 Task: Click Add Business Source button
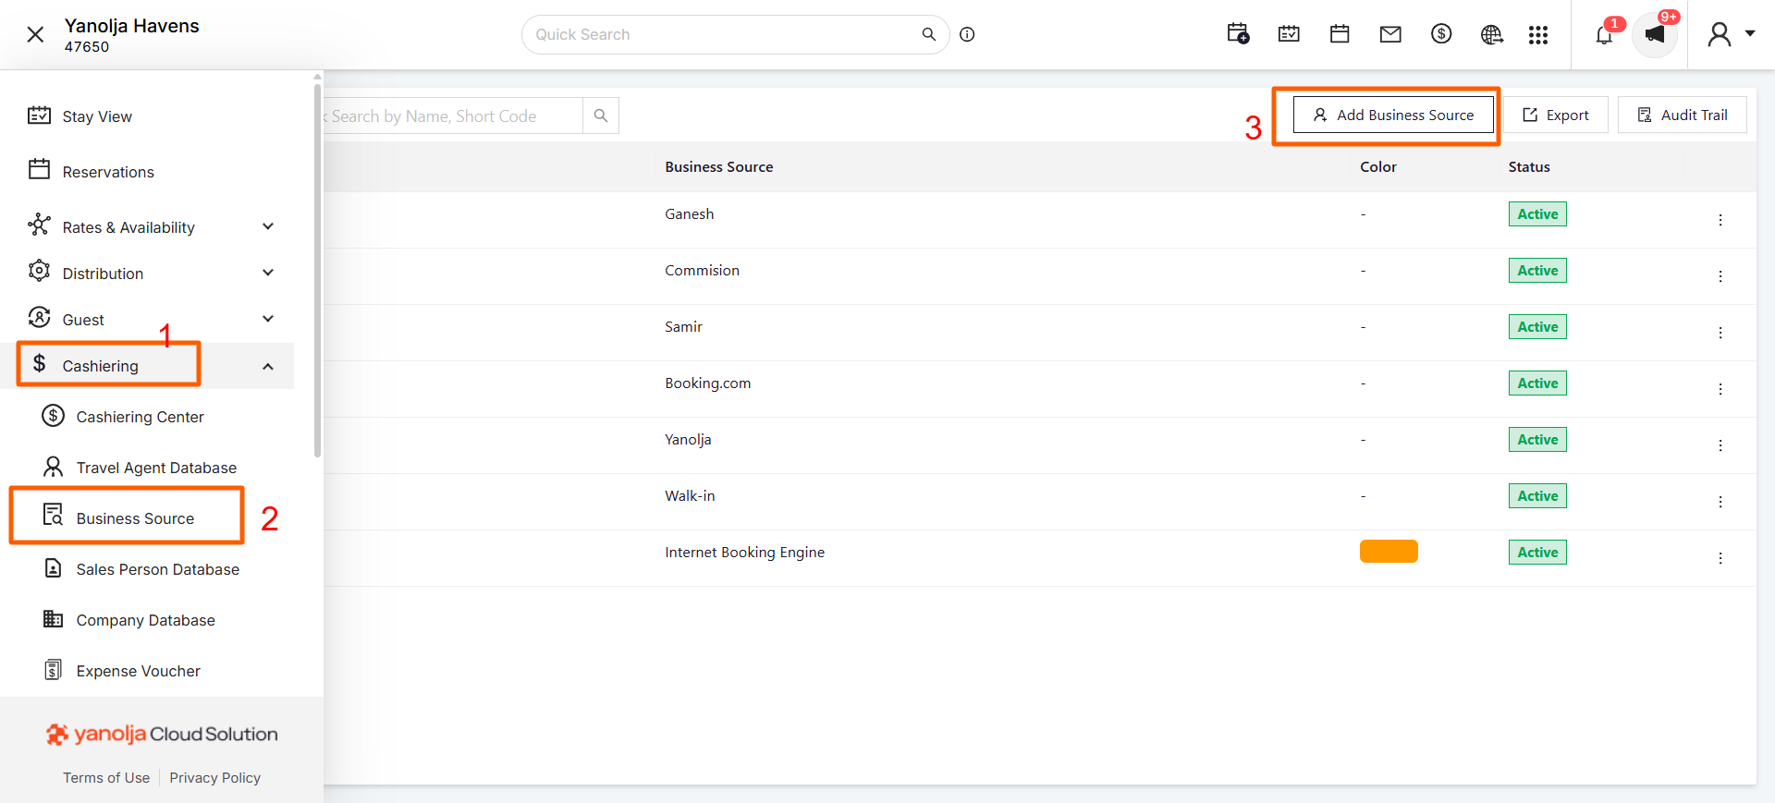1393,115
